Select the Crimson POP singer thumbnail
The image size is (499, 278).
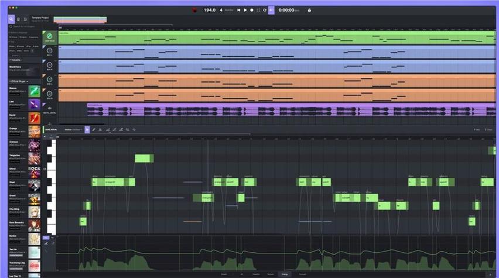(34, 145)
